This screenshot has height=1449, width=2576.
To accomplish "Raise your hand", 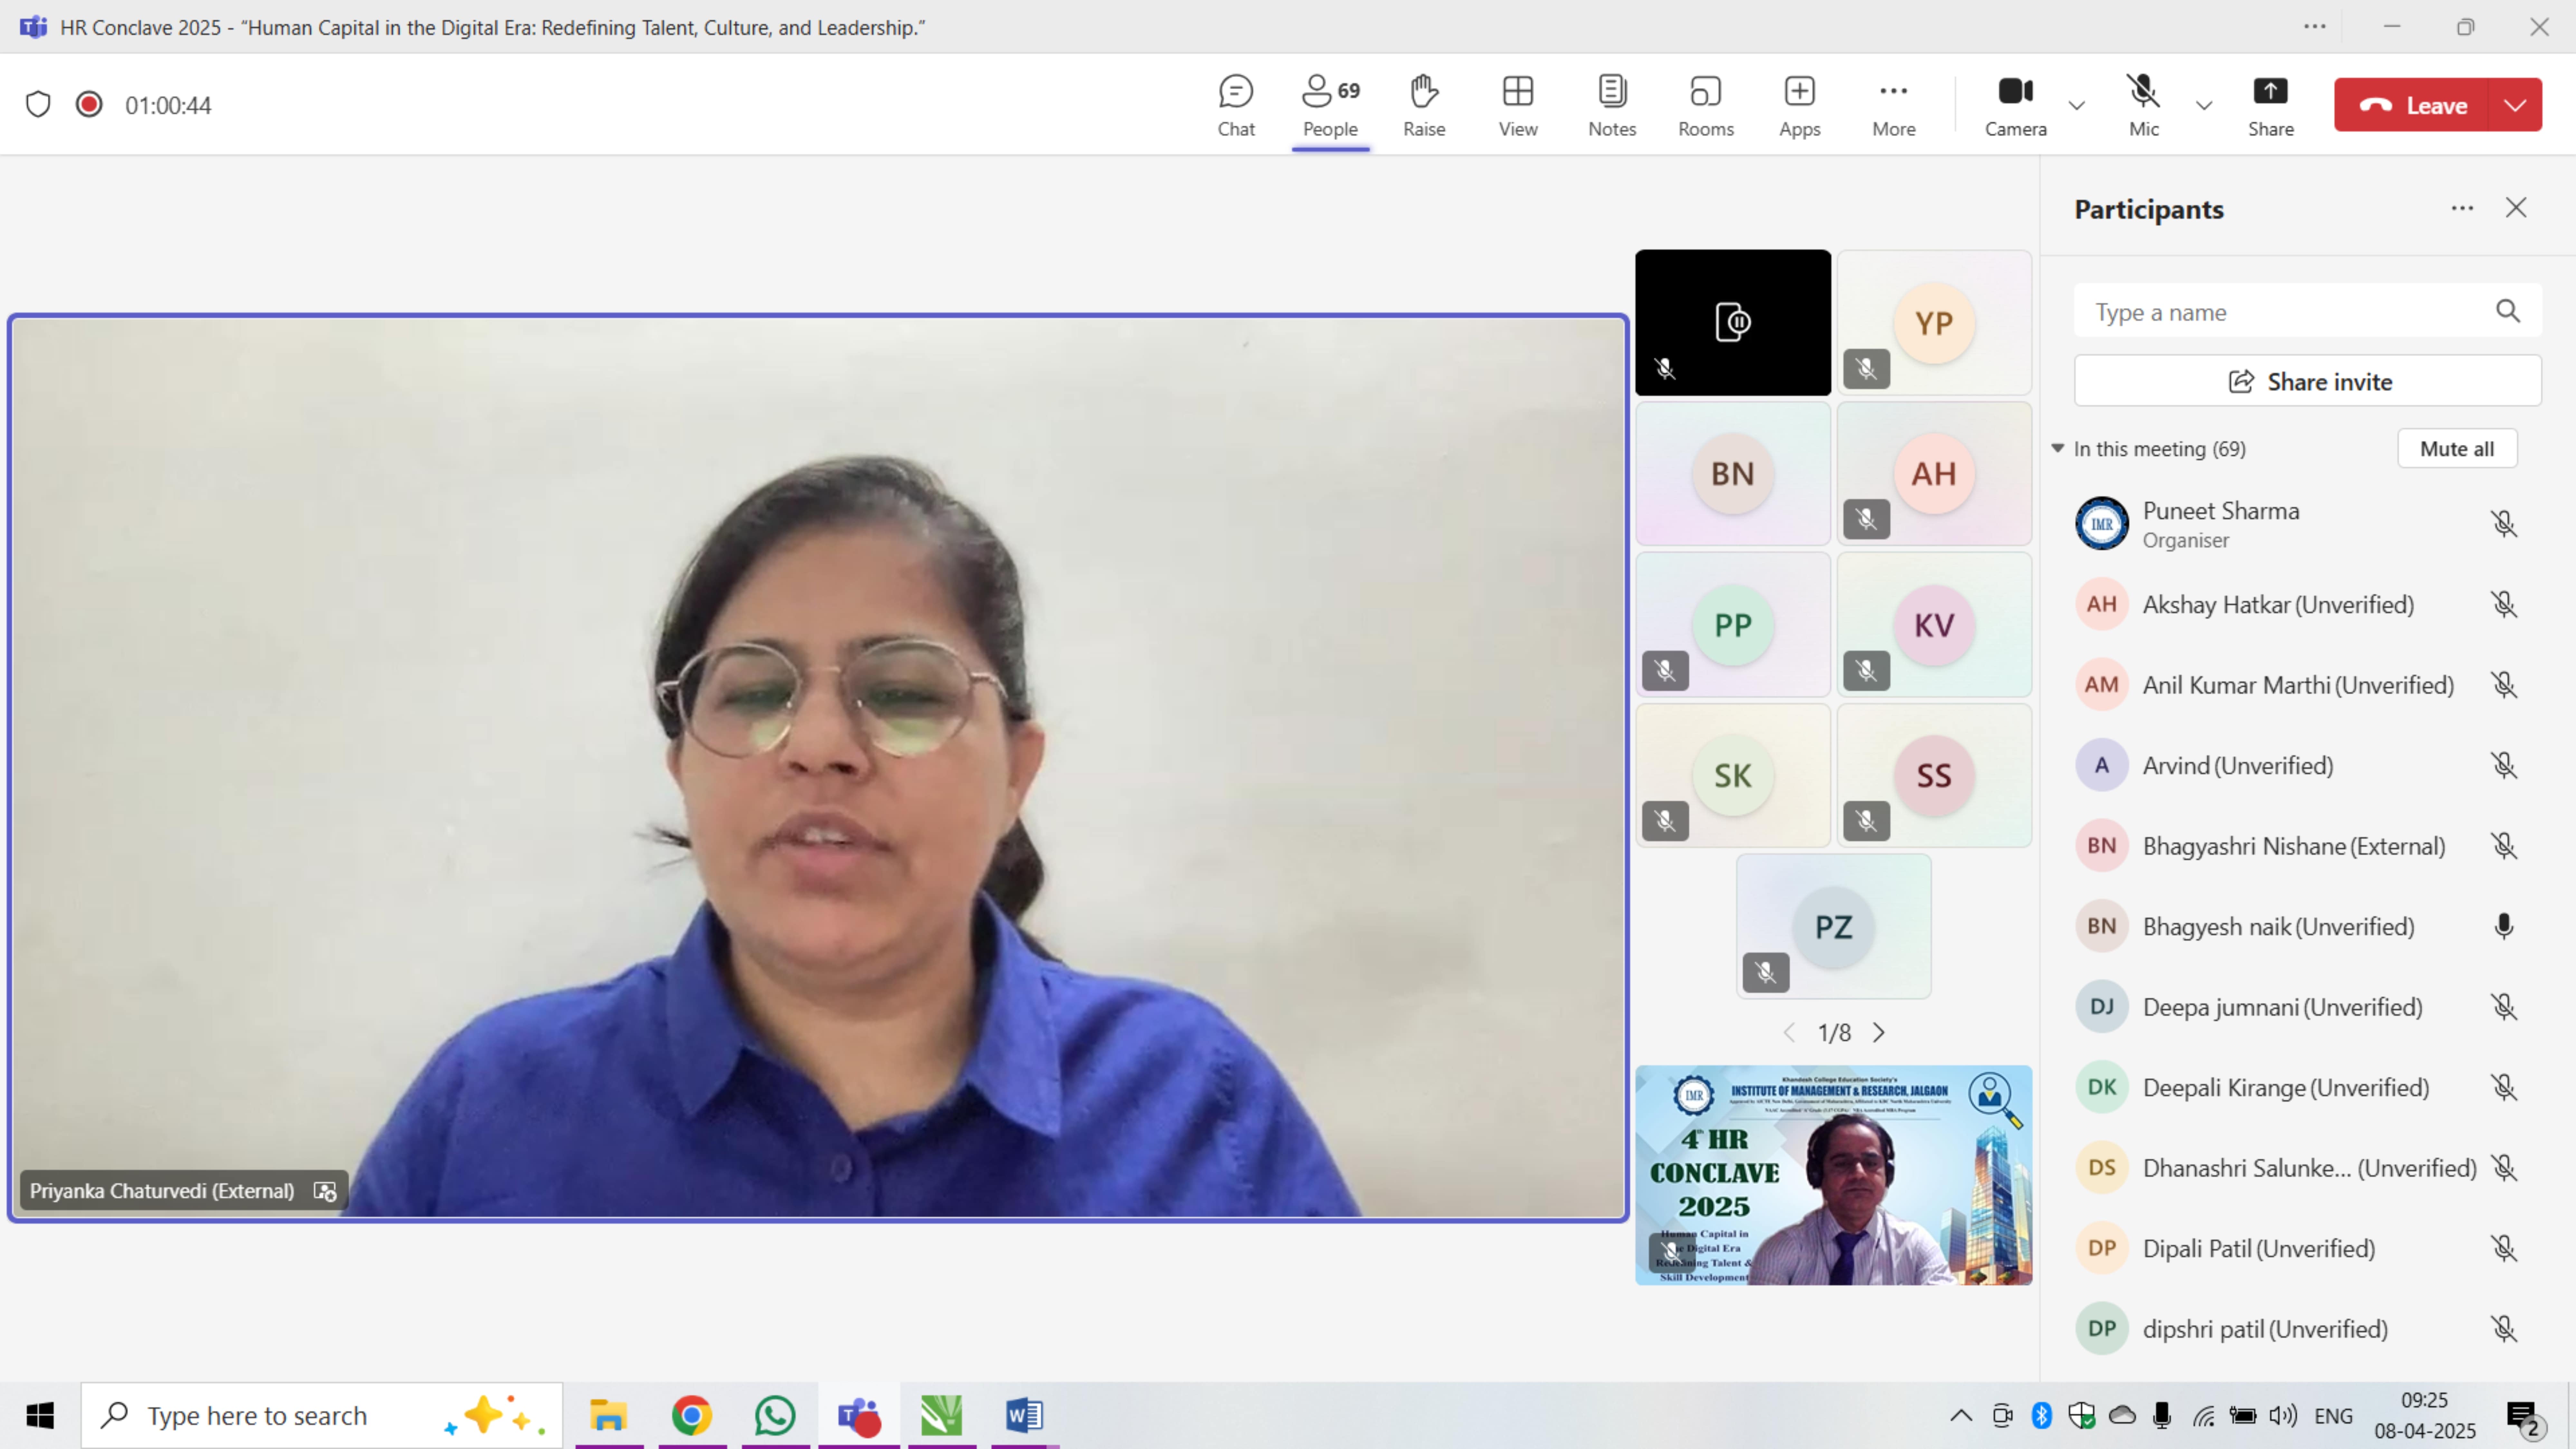I will [x=1424, y=105].
